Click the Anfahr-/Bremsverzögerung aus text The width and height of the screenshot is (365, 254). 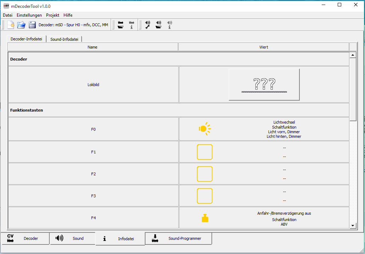pyautogui.click(x=284, y=213)
